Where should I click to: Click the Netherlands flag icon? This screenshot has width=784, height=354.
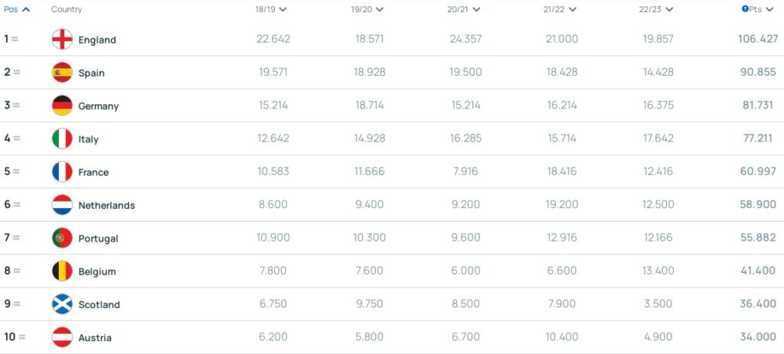62,205
